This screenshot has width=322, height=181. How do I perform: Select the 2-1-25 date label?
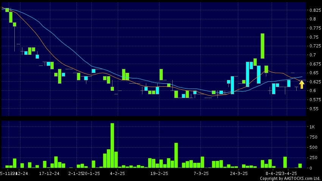(x=75, y=173)
